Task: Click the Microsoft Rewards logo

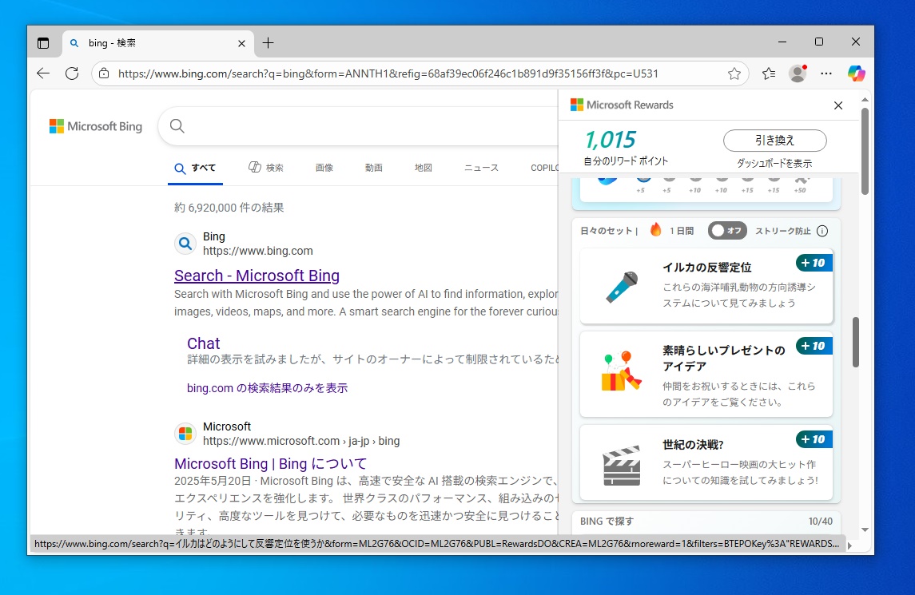Action: click(x=622, y=105)
